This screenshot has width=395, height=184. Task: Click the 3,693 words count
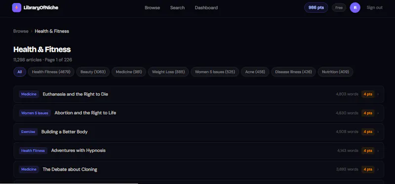point(347,169)
